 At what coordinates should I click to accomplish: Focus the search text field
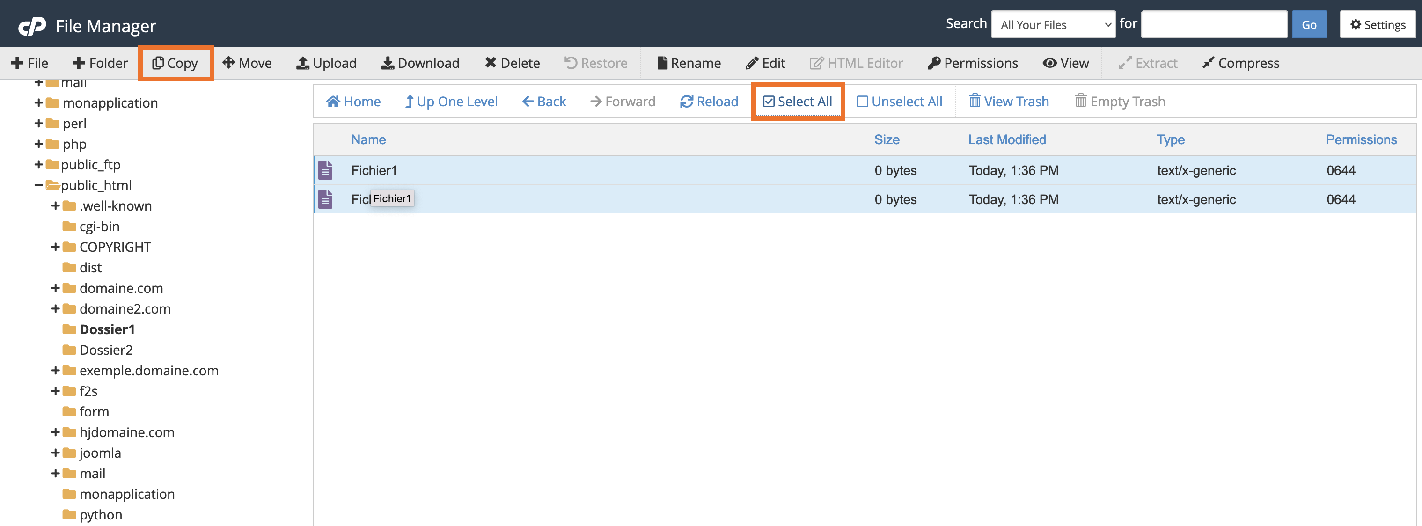pos(1214,25)
